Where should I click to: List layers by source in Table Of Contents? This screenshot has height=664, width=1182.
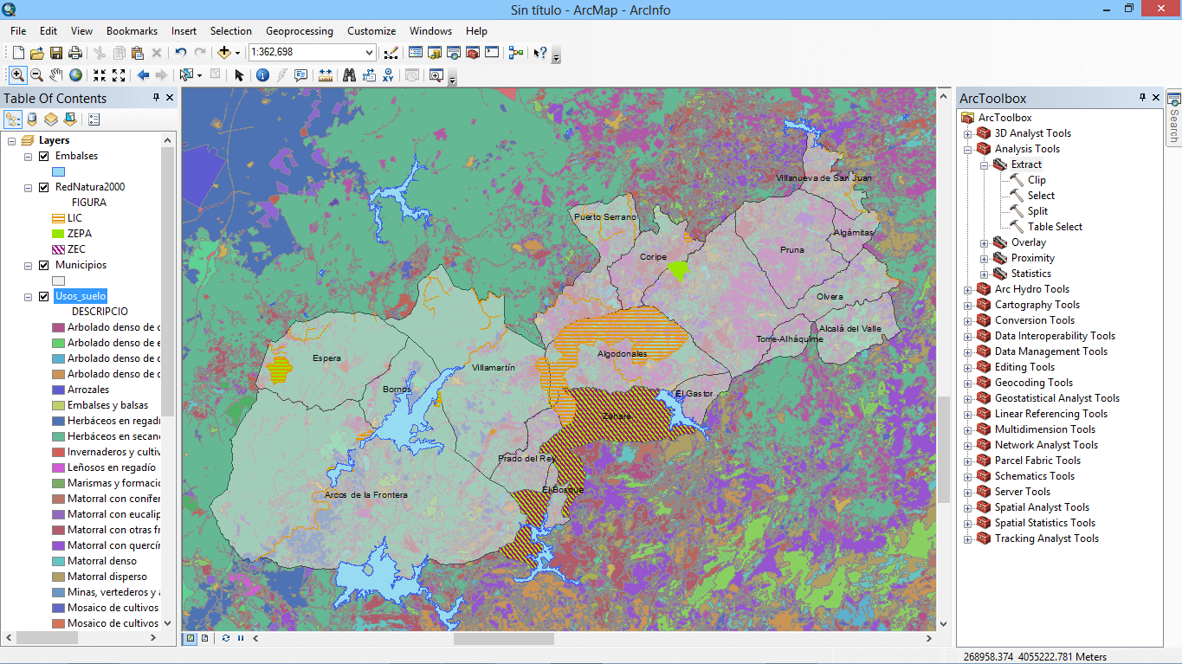[32, 119]
